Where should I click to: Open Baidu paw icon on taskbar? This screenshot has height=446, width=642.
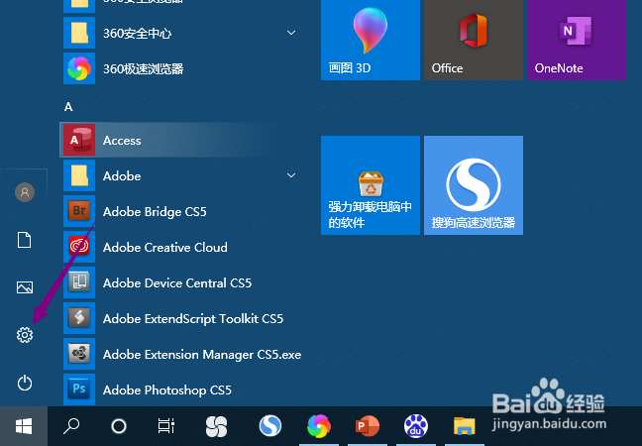point(415,426)
